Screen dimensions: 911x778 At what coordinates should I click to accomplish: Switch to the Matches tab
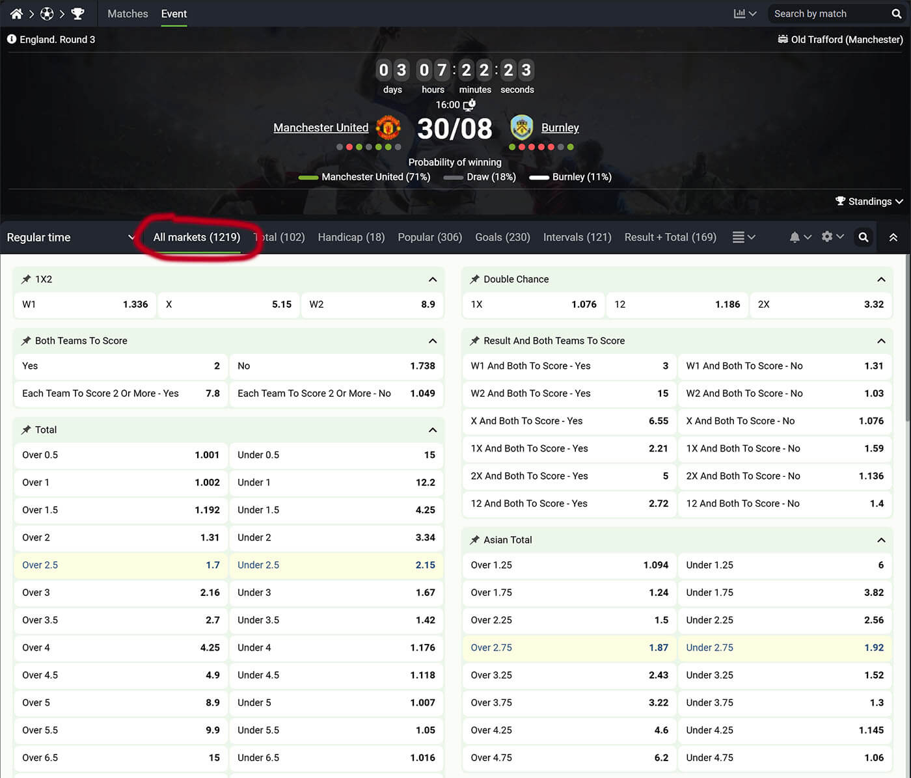[128, 14]
